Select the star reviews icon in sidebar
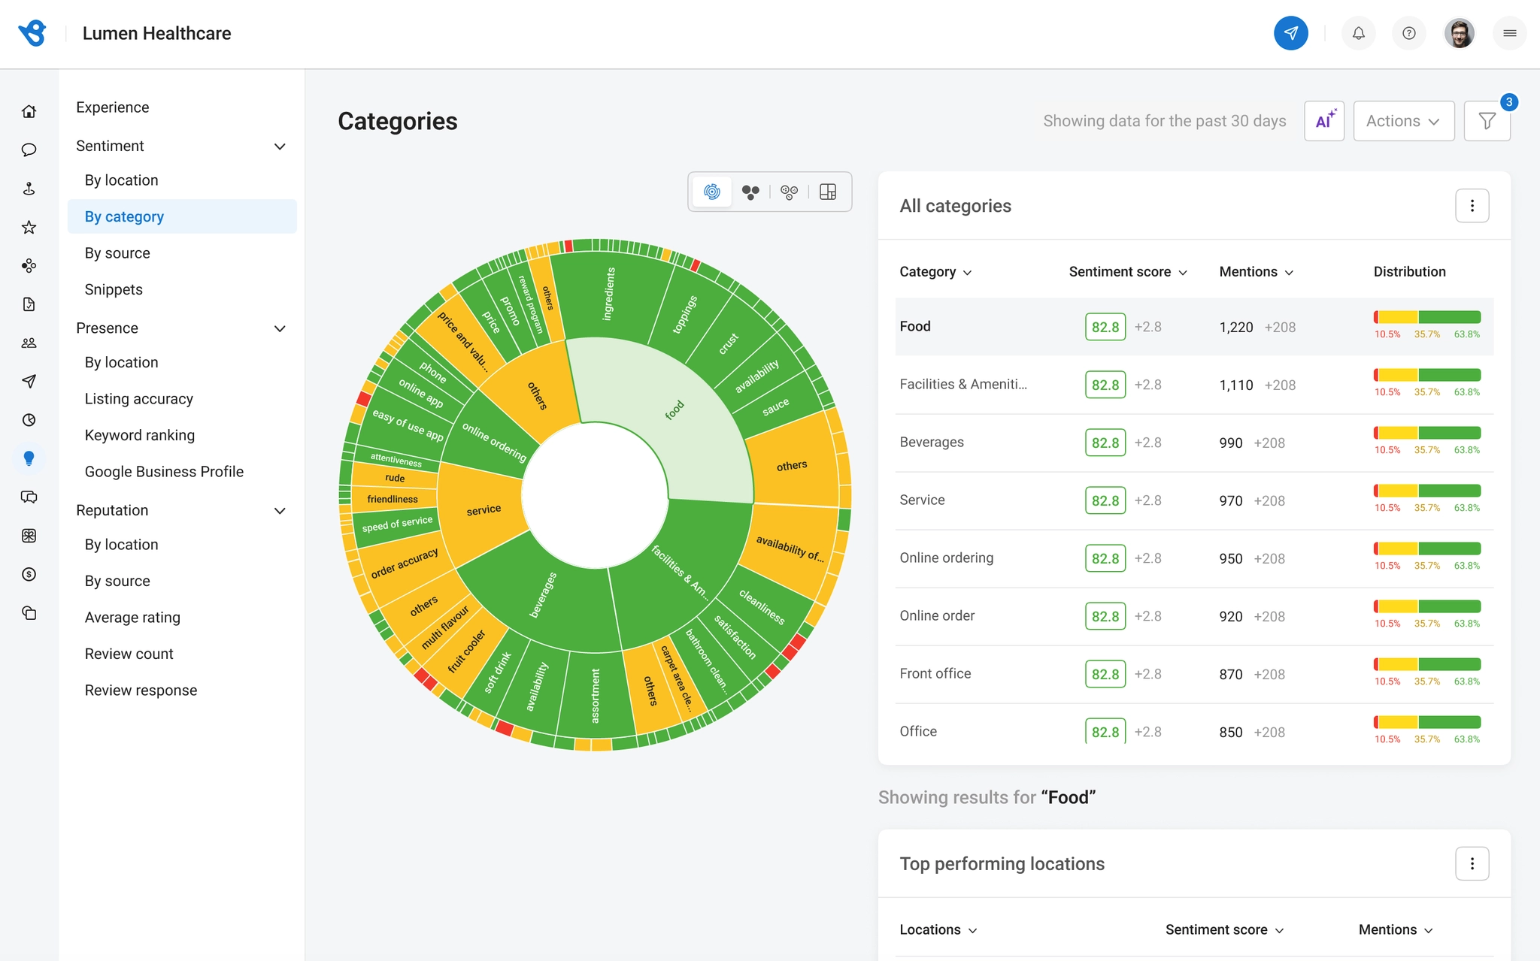Screen dimensions: 1540x961 click(29, 227)
